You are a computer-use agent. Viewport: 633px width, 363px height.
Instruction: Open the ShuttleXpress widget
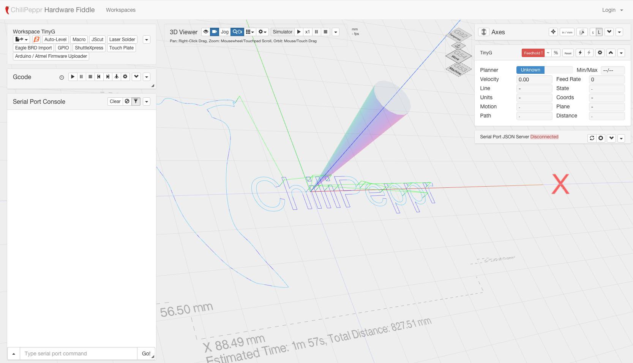coord(89,48)
